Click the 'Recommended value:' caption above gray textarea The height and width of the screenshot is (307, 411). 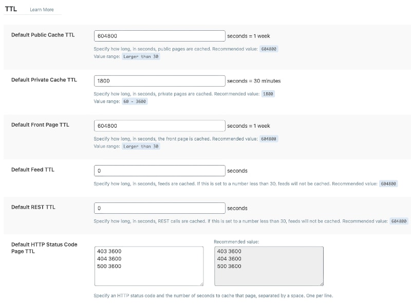(x=236, y=242)
